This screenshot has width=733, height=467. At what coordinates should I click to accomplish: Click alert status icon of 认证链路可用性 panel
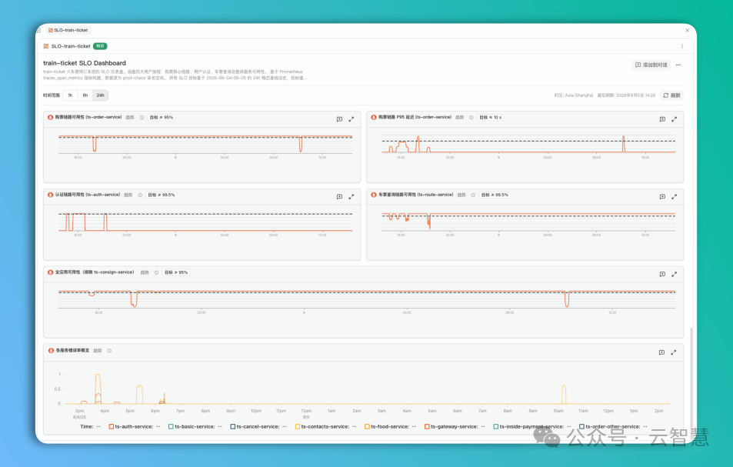tap(51, 195)
